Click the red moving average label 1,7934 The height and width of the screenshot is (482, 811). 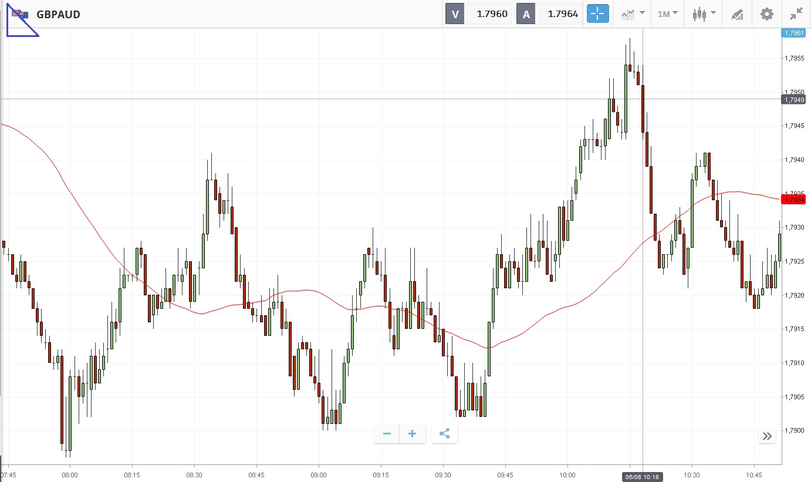click(793, 200)
